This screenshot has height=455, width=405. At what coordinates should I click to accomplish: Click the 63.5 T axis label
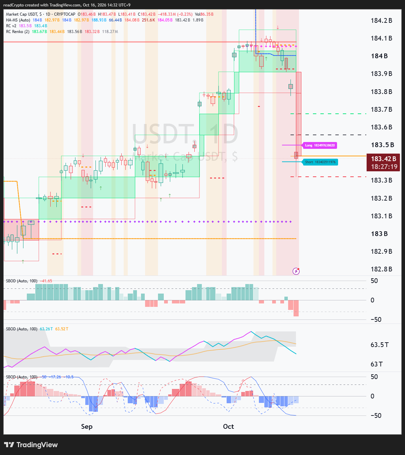coord(380,345)
